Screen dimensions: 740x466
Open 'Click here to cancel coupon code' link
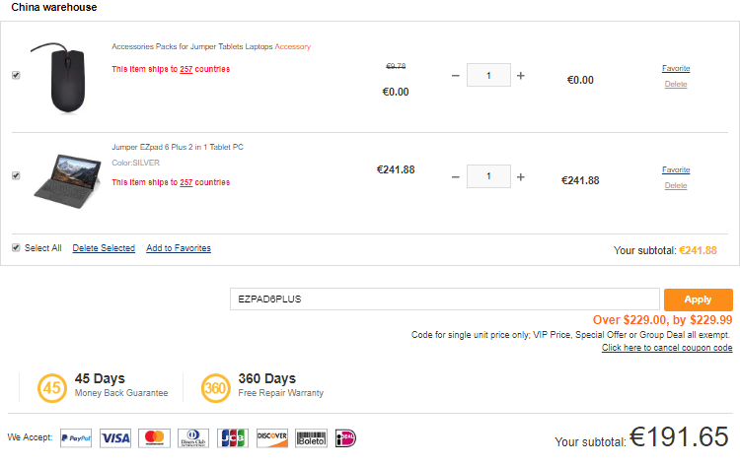click(667, 348)
